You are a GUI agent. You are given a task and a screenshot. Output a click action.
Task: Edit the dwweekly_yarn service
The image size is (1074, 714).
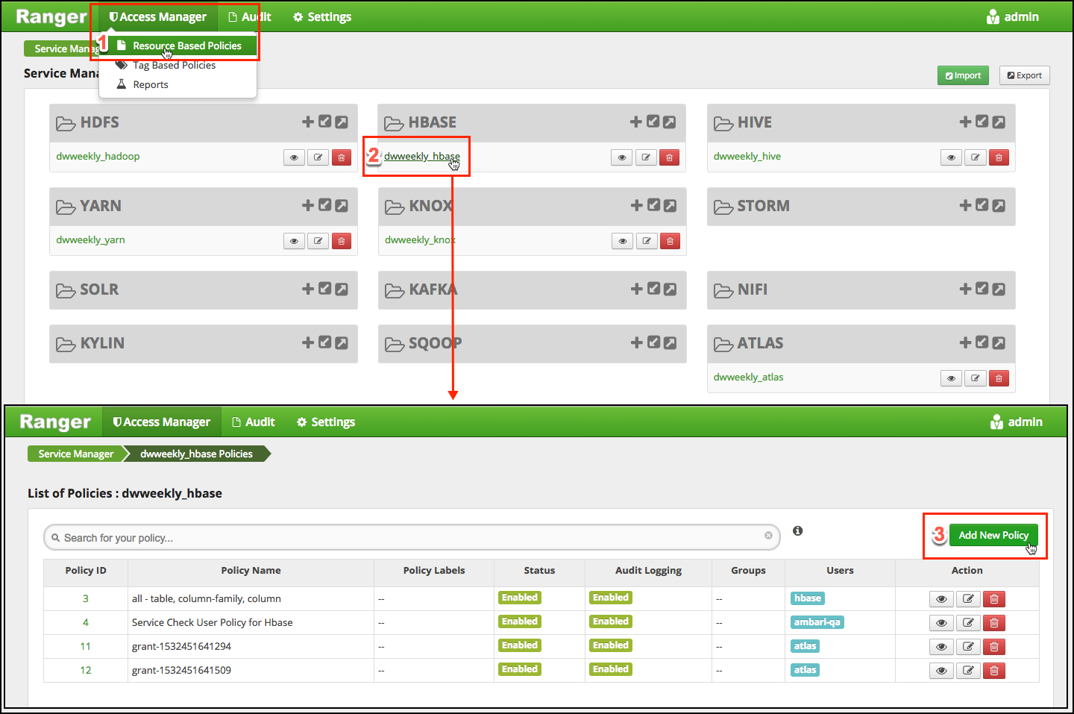point(318,241)
